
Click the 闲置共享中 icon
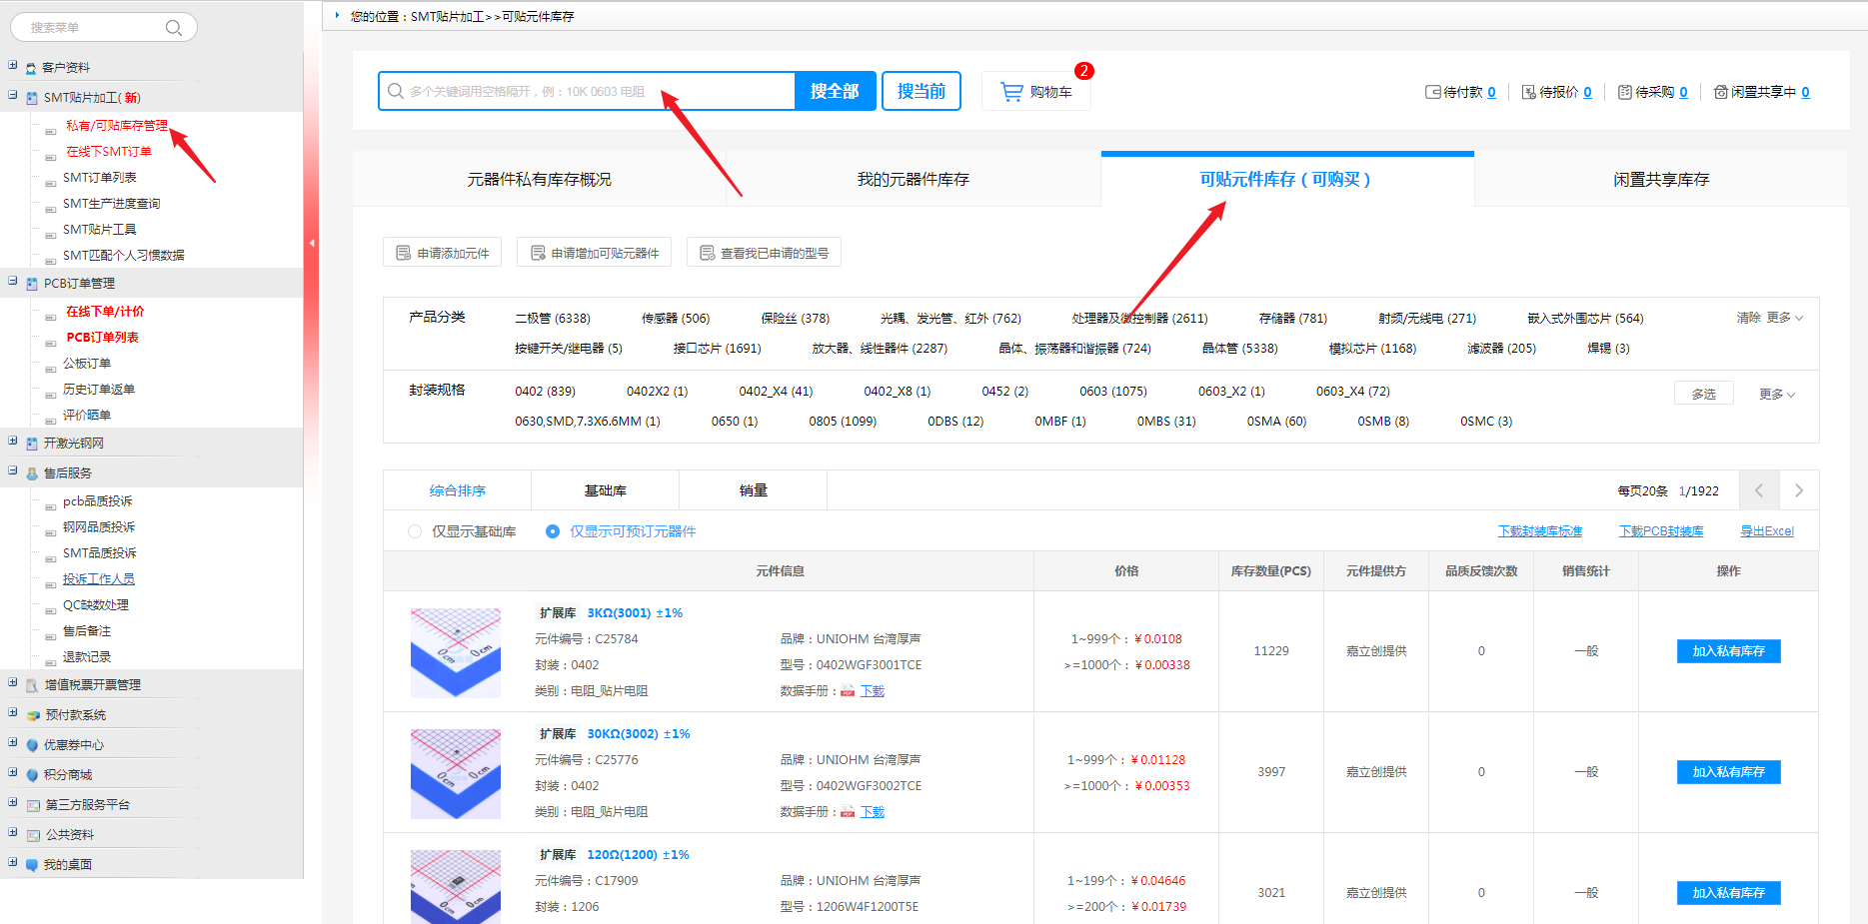tap(1720, 92)
